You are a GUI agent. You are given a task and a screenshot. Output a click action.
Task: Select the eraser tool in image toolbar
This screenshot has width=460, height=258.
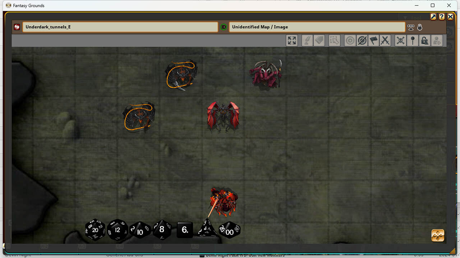319,40
